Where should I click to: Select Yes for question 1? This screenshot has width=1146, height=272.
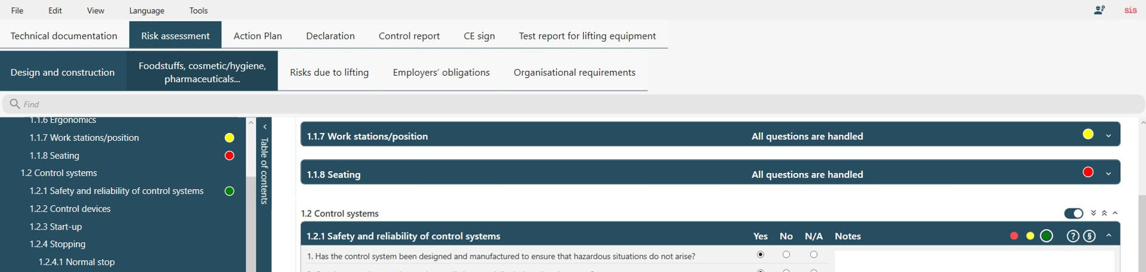[760, 255]
